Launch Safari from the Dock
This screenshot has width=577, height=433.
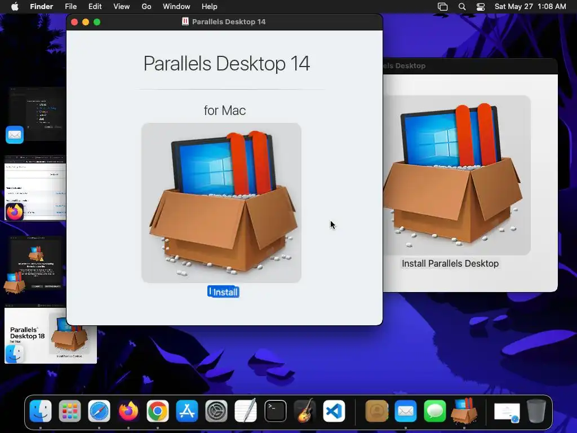point(99,411)
